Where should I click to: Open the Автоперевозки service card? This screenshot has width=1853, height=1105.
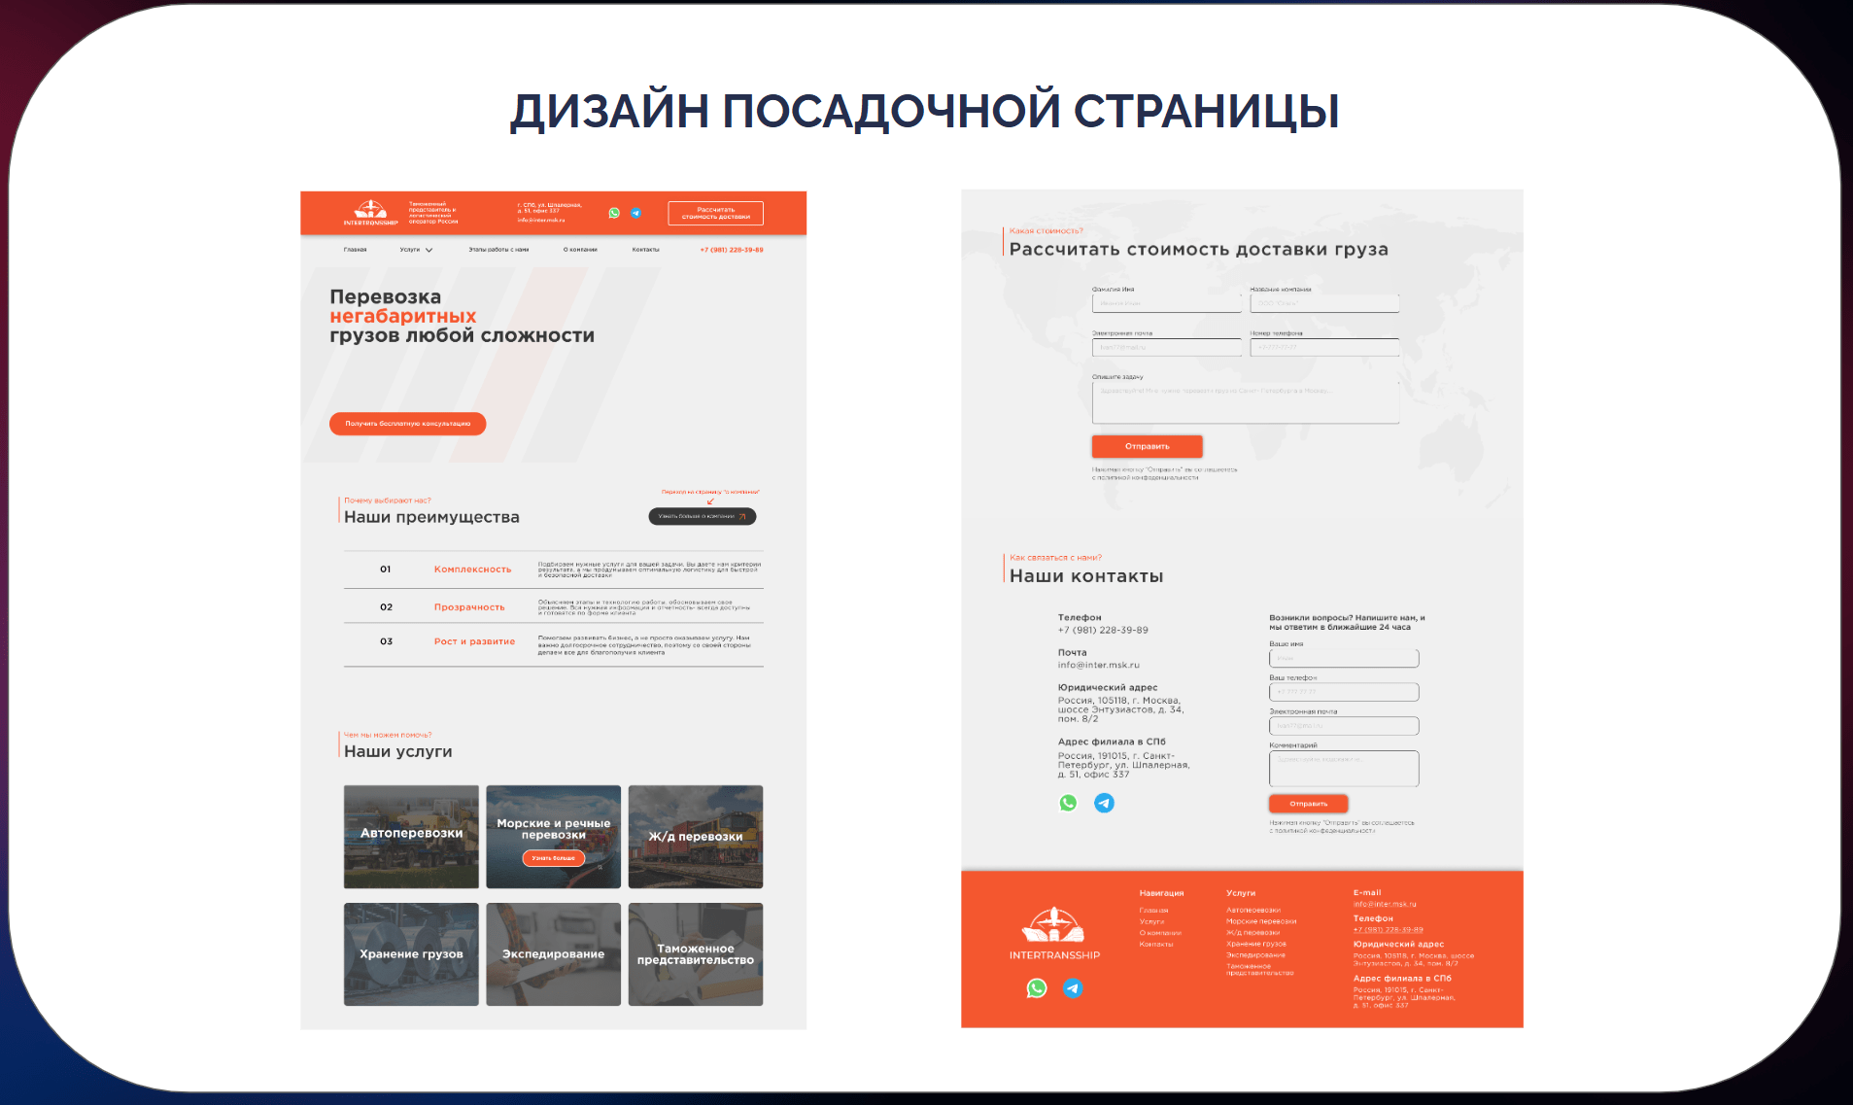coord(411,837)
